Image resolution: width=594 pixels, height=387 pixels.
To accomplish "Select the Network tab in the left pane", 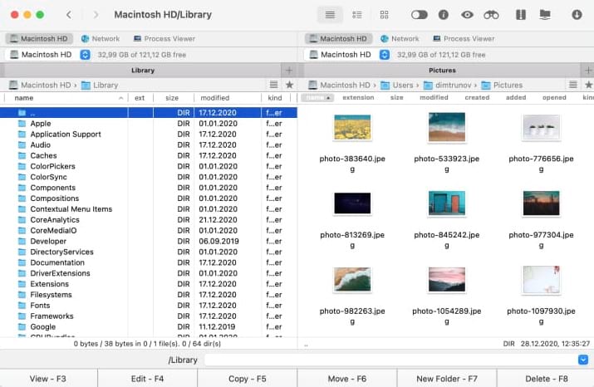I will click(100, 39).
